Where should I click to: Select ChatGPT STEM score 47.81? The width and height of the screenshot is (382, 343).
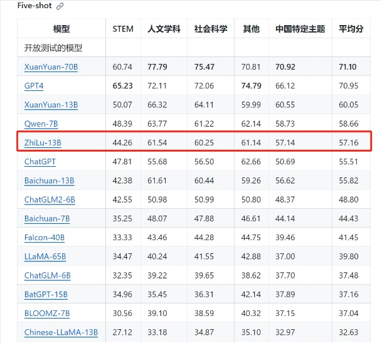[x=122, y=162]
